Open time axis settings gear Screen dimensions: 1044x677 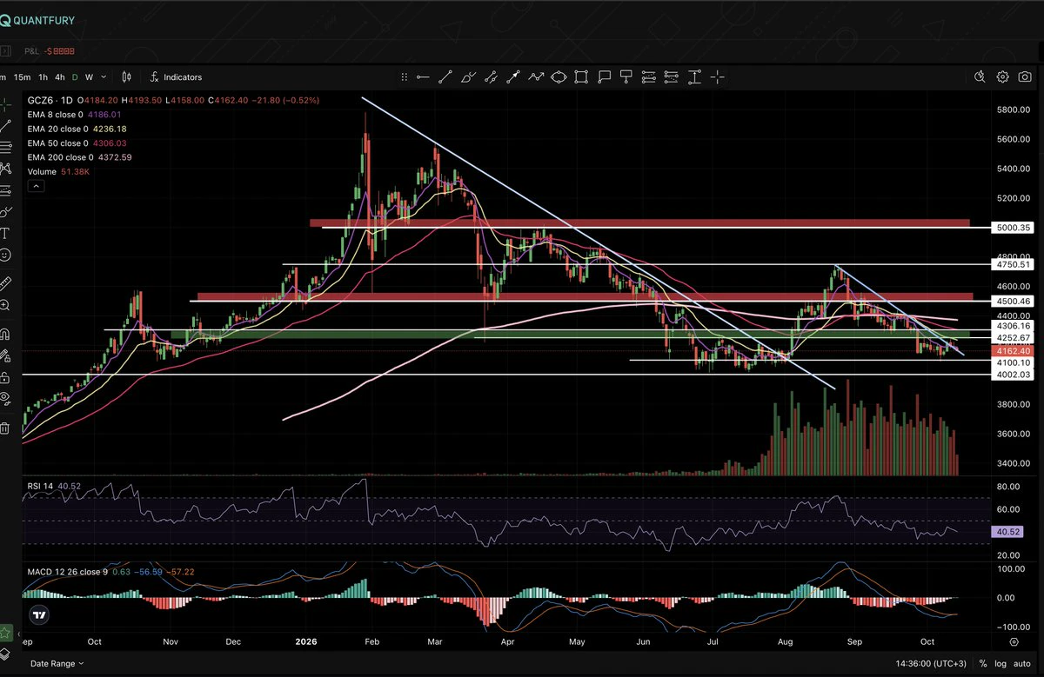tap(1014, 641)
